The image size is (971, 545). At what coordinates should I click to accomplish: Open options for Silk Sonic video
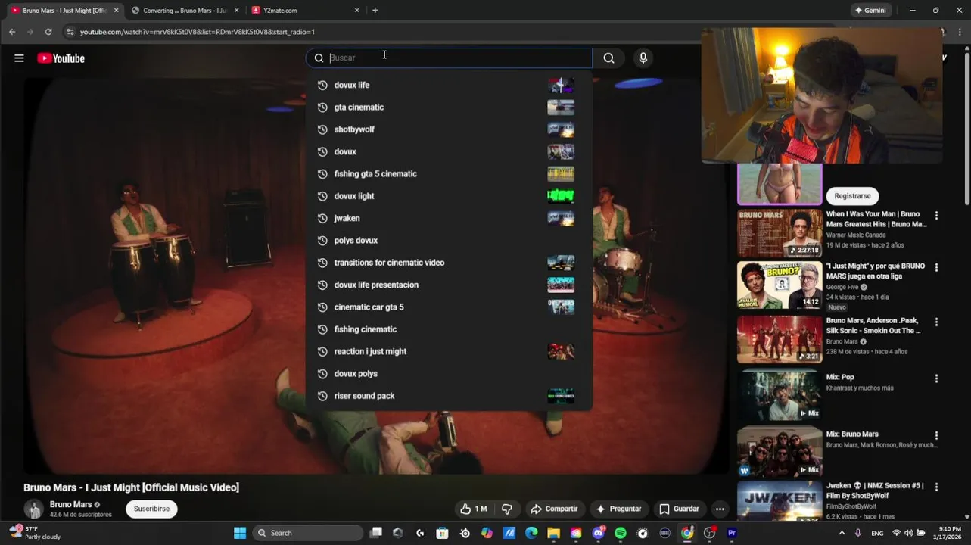tap(936, 322)
